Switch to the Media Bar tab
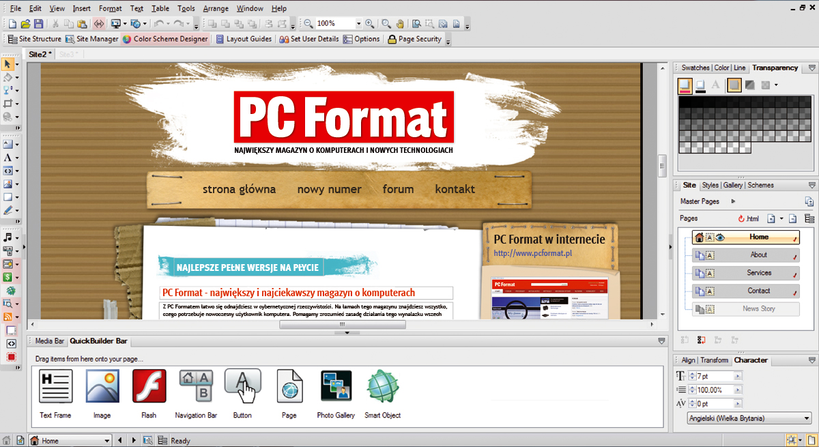Screen dimensions: 819x447 [49, 341]
